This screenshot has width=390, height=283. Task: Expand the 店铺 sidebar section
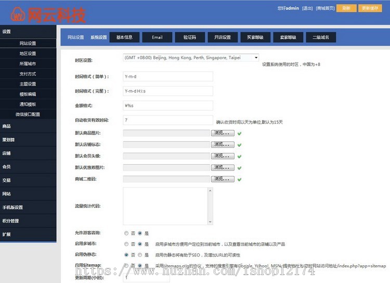click(x=28, y=153)
